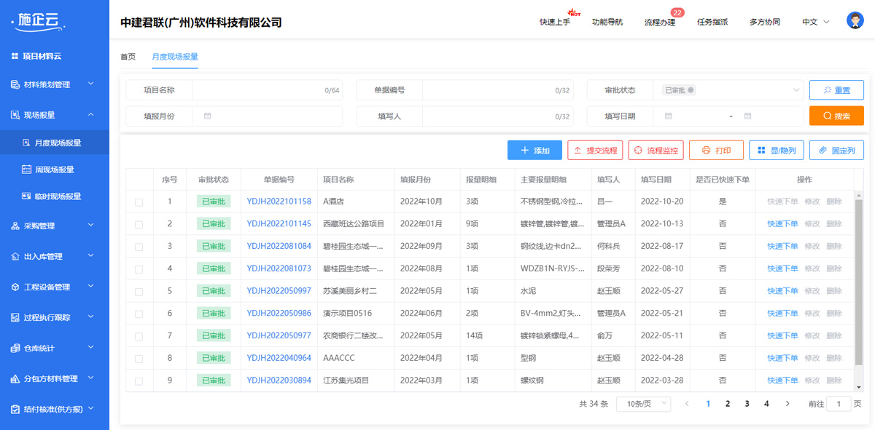875x430 pixels.
Task: Open the 中文 language dropdown
Action: [816, 22]
